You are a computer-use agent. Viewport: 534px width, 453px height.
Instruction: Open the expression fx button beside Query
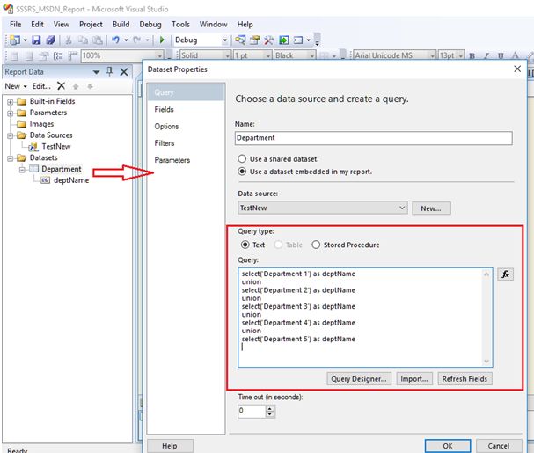click(505, 274)
